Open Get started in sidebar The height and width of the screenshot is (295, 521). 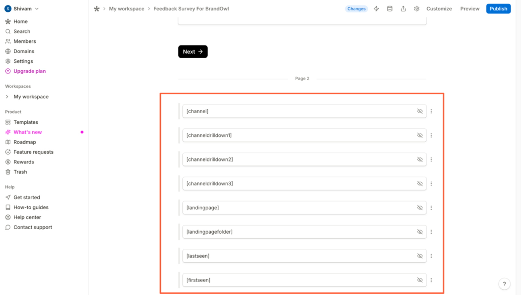click(27, 197)
